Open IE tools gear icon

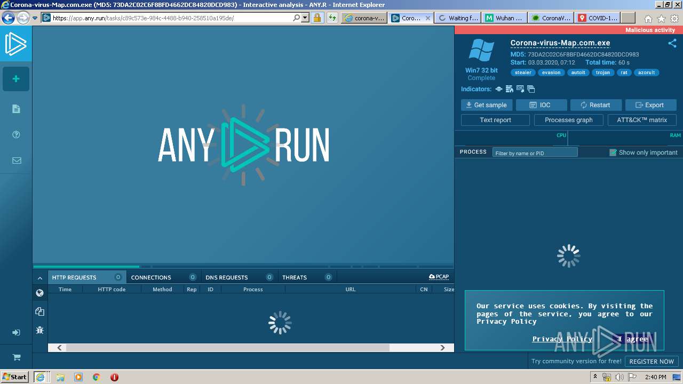point(674,19)
